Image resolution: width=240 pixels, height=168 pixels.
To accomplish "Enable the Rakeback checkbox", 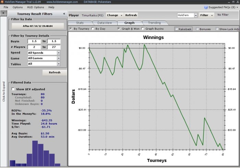I will pyautogui.click(x=177, y=29).
